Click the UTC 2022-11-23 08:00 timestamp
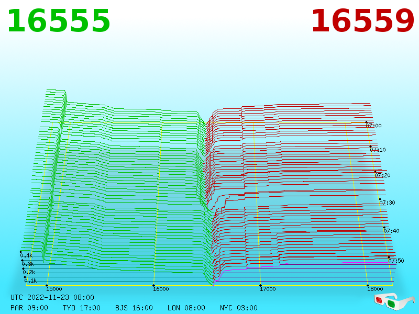Screen dimensions: 419x314 tap(52, 297)
